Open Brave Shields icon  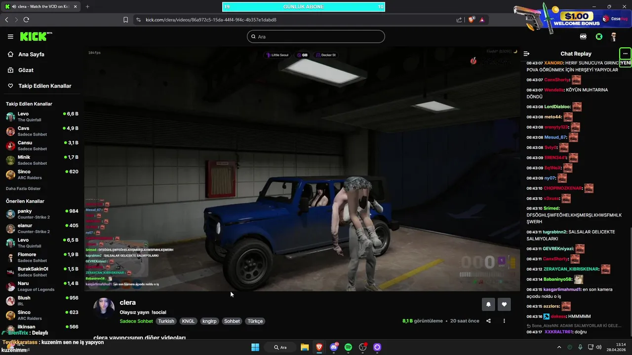472,20
